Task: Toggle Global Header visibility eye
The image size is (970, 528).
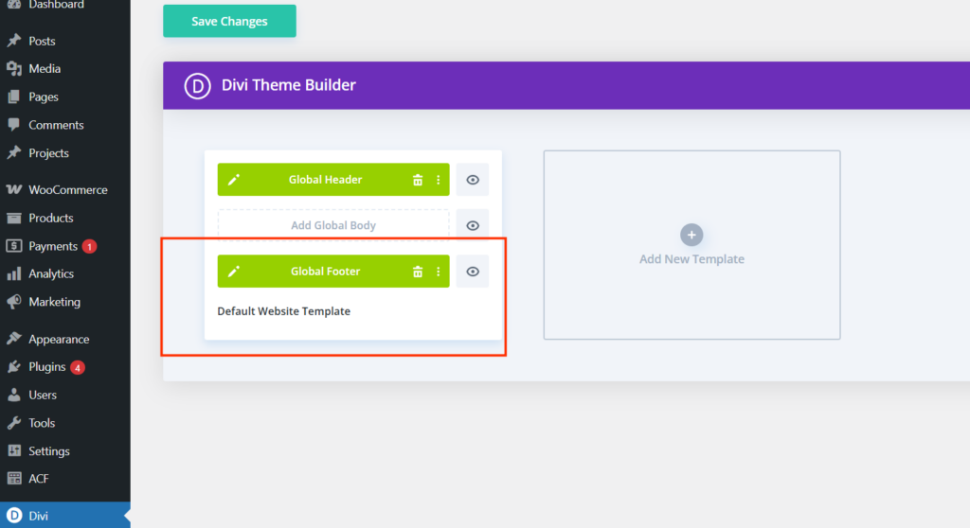Action: click(x=473, y=180)
